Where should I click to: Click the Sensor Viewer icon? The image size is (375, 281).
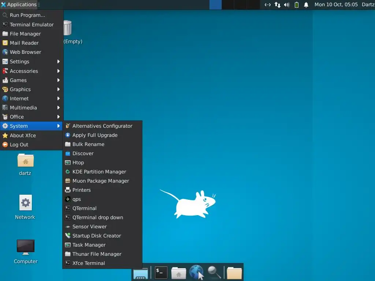(68, 226)
